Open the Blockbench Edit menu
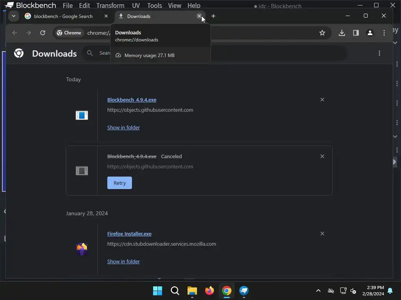 click(x=85, y=5)
